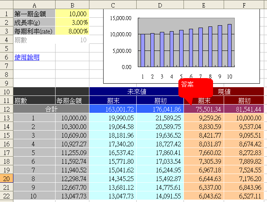
Task: Select column F header
Action: (x=244, y=5)
